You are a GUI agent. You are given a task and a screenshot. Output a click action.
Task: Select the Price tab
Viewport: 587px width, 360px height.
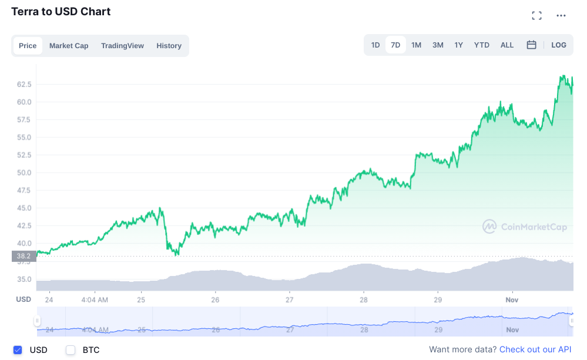pyautogui.click(x=28, y=46)
